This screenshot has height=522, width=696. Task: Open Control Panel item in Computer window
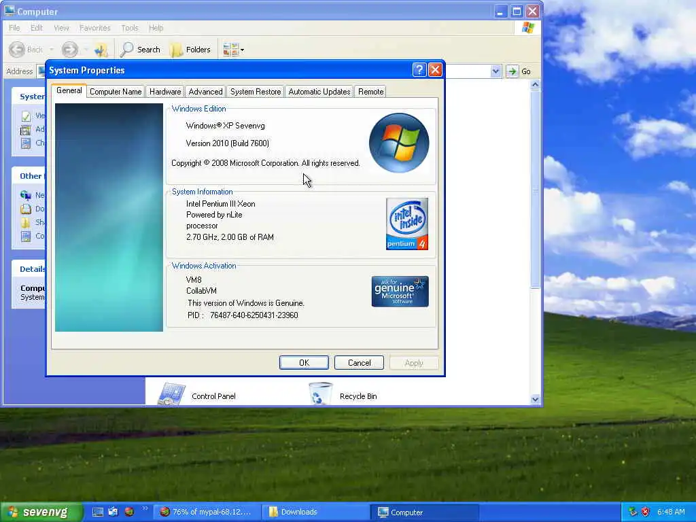197,394
